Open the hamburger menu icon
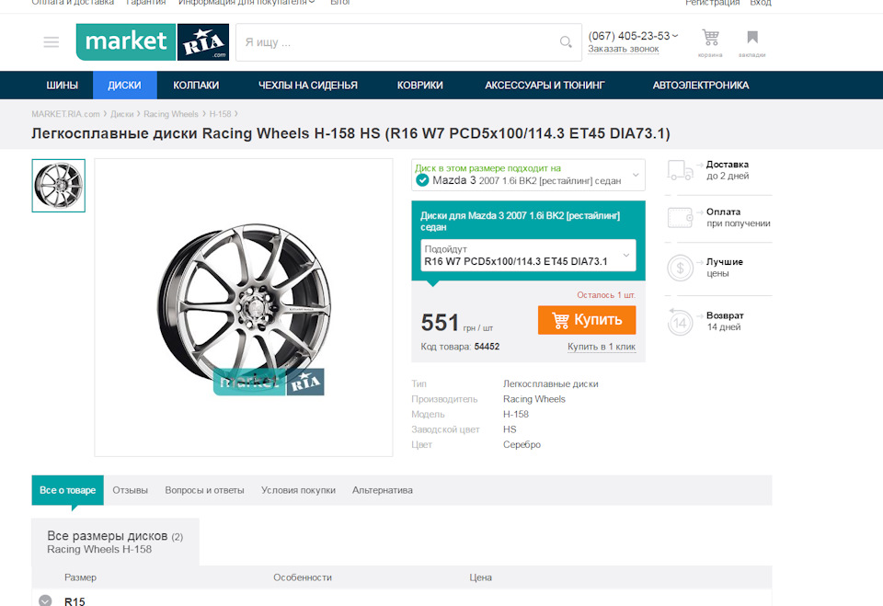This screenshot has width=883, height=606. click(x=52, y=42)
